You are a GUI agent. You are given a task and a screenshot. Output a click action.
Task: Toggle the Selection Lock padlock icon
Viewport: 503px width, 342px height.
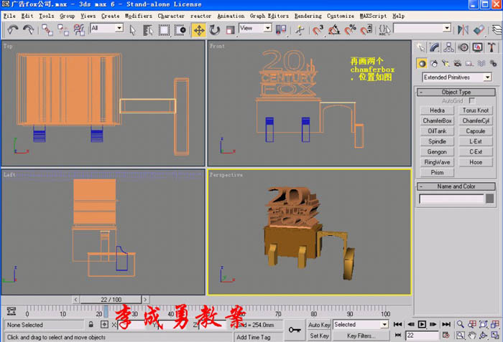[91, 324]
